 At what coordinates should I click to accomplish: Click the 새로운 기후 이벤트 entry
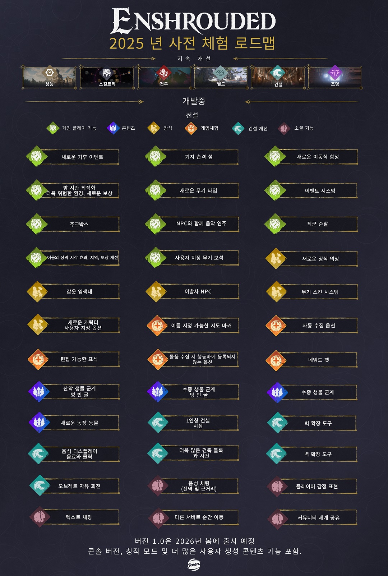point(73,157)
